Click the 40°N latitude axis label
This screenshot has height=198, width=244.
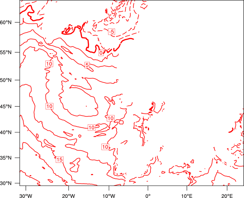pyautogui.click(x=6, y=133)
